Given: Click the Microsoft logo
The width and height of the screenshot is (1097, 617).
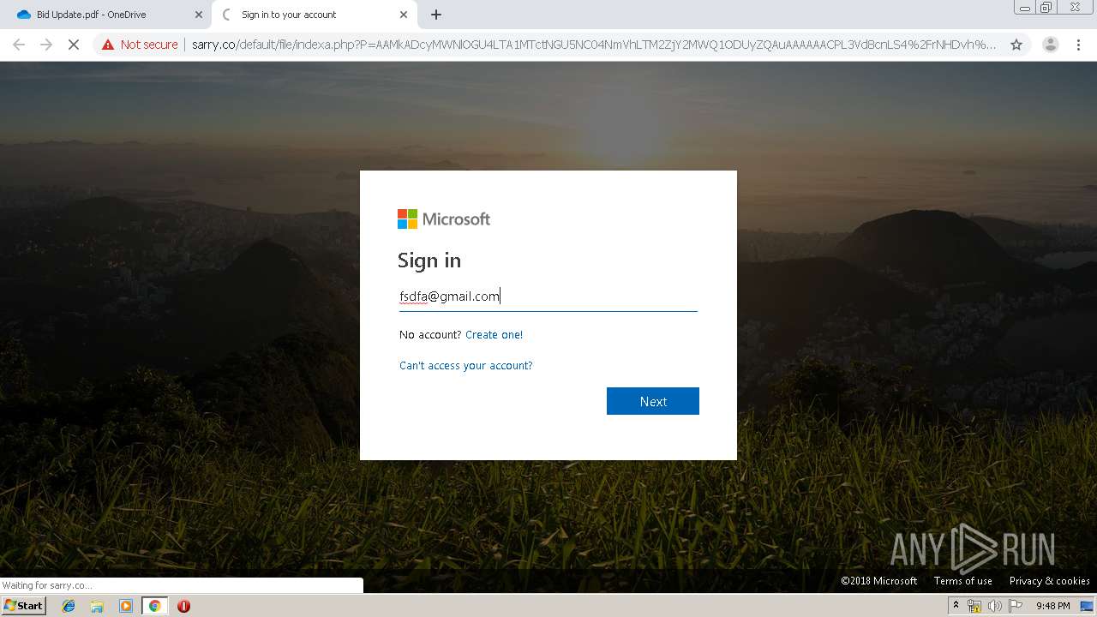Looking at the screenshot, I should [x=444, y=219].
